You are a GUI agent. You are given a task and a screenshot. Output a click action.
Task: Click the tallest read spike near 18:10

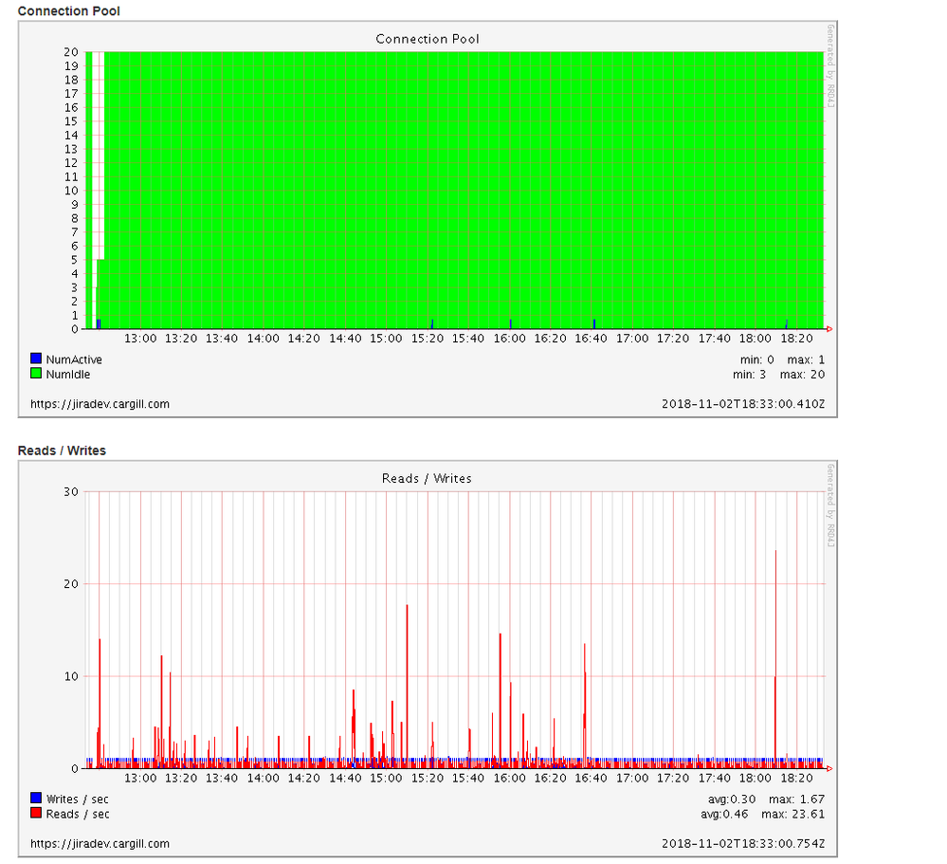[x=775, y=658]
